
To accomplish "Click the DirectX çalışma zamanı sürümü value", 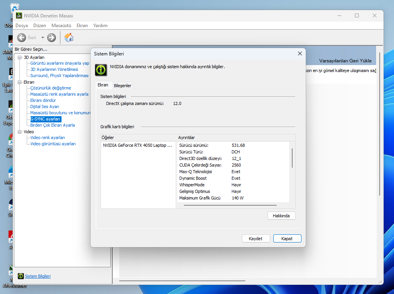I will (x=177, y=103).
